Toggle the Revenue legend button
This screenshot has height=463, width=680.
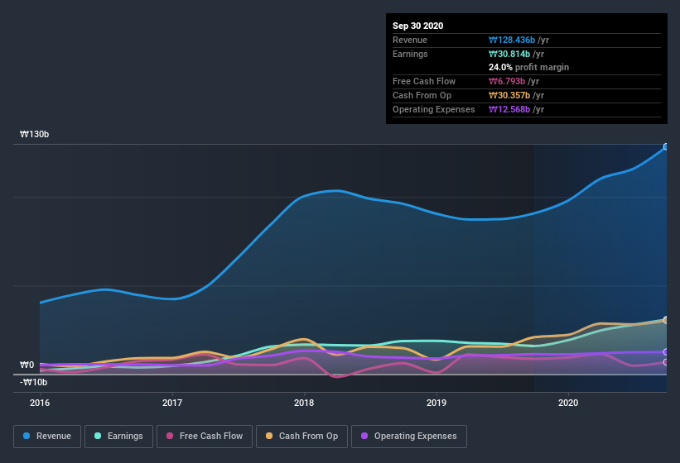click(47, 437)
